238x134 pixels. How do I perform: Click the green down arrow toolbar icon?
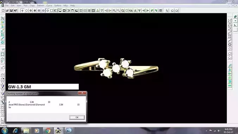coord(139,11)
